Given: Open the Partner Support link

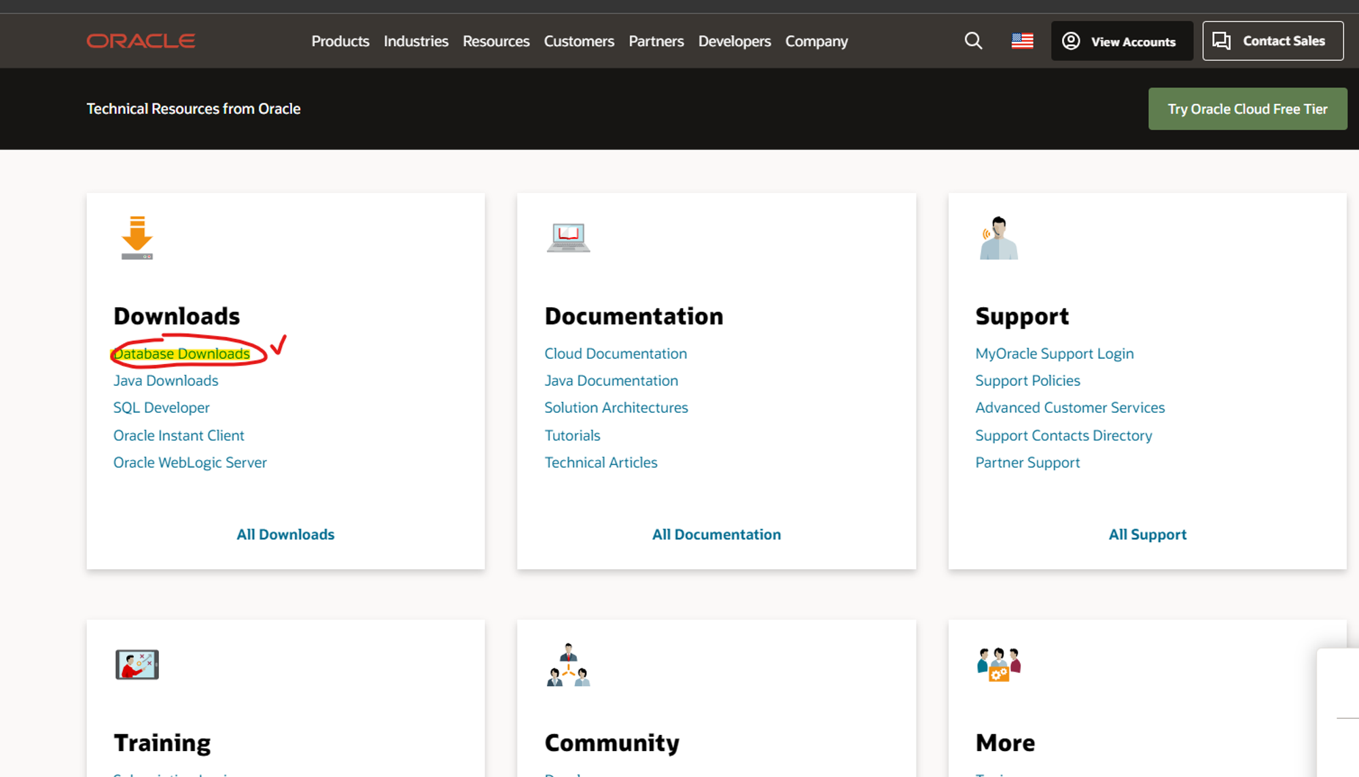Looking at the screenshot, I should (1027, 463).
